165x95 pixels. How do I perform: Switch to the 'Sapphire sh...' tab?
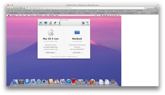pos(44,13)
